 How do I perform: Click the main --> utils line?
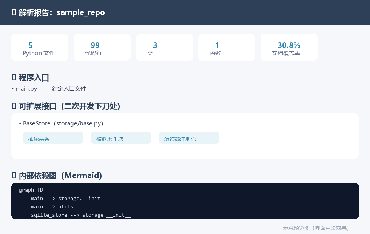(x=52, y=207)
